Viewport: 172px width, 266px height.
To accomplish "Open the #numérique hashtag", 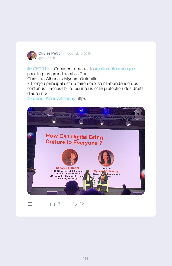I will (x=123, y=69).
